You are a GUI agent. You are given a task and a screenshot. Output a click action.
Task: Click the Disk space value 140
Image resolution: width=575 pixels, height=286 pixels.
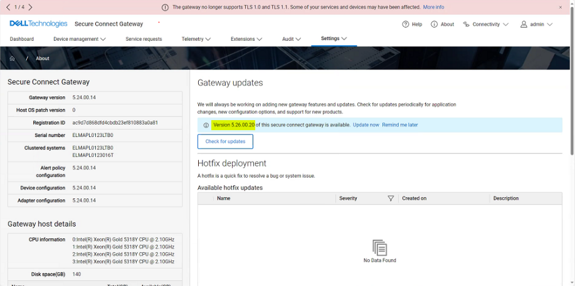[76, 274]
